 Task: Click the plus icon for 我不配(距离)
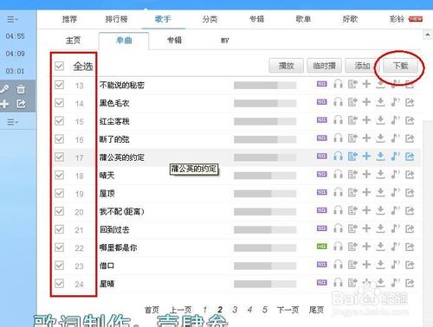point(366,210)
